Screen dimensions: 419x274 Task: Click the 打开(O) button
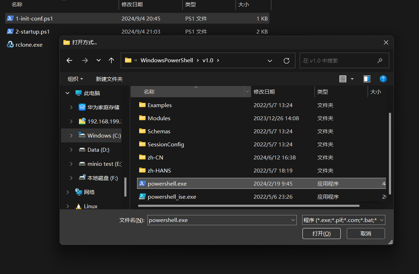(x=321, y=233)
